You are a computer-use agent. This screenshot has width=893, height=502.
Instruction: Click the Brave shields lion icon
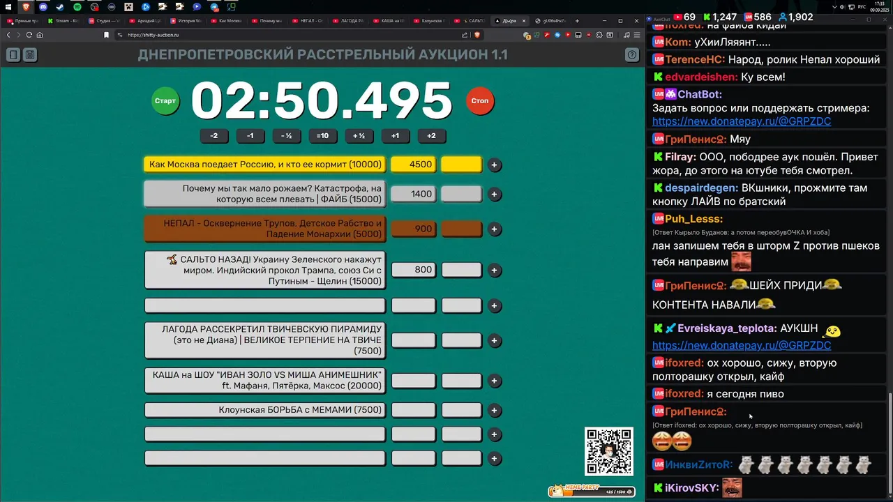[x=477, y=35]
